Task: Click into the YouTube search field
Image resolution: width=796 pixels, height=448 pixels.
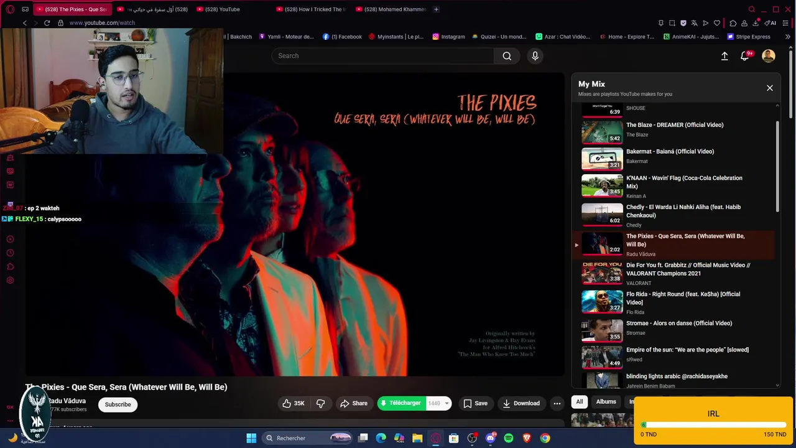Action: coord(382,56)
